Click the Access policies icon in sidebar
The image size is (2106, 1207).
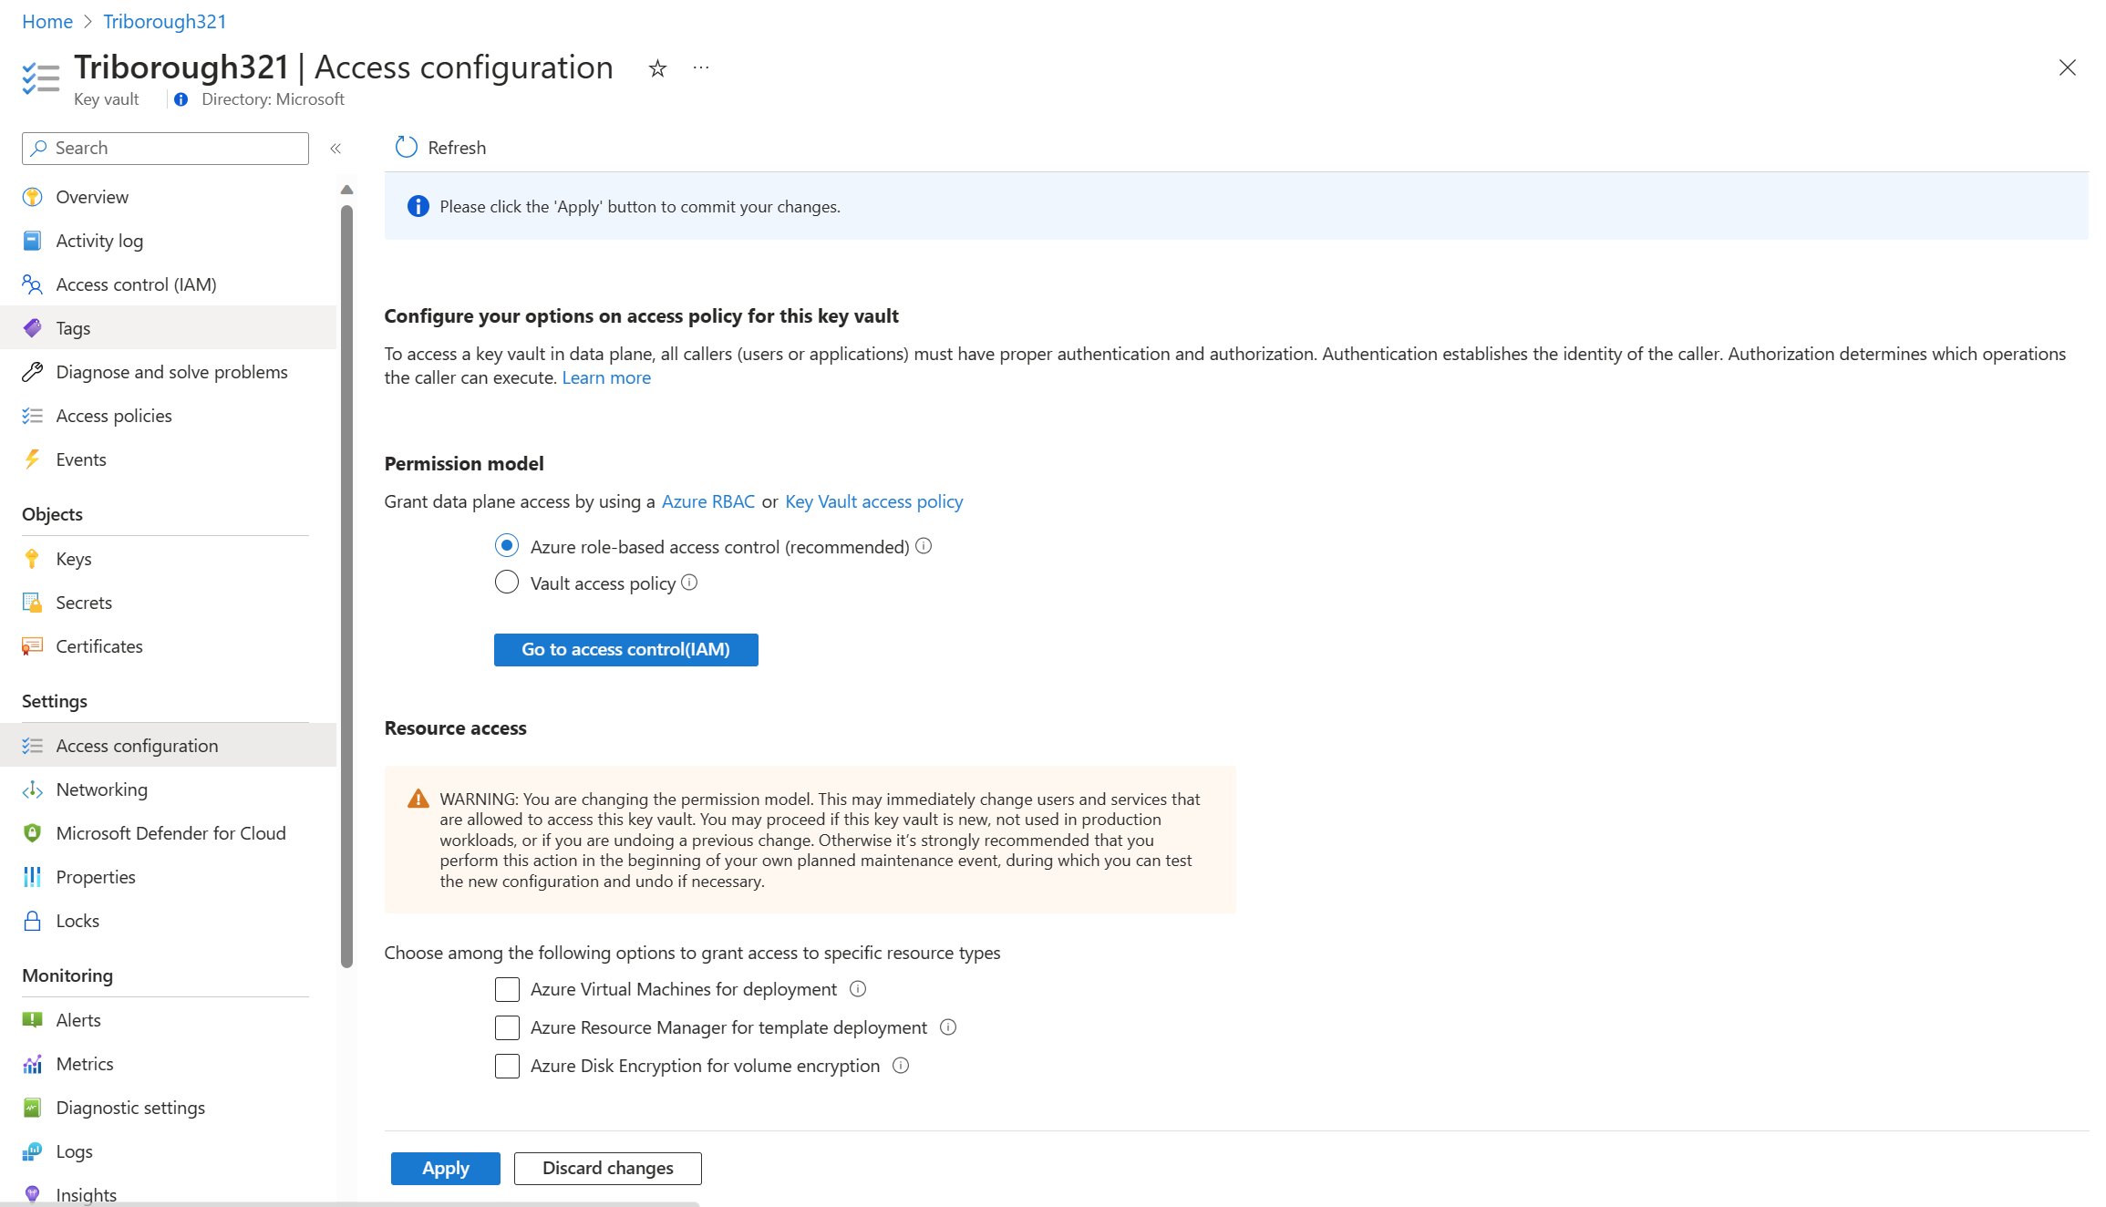click(33, 415)
